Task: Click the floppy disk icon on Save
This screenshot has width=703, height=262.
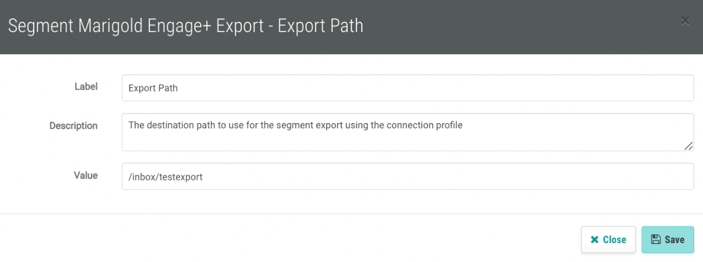Action: [x=656, y=240]
